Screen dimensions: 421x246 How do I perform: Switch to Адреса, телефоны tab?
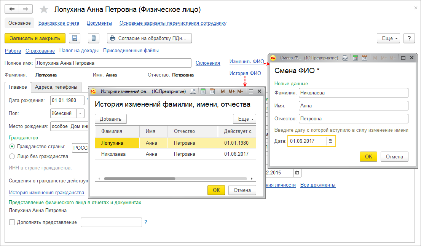coord(56,87)
